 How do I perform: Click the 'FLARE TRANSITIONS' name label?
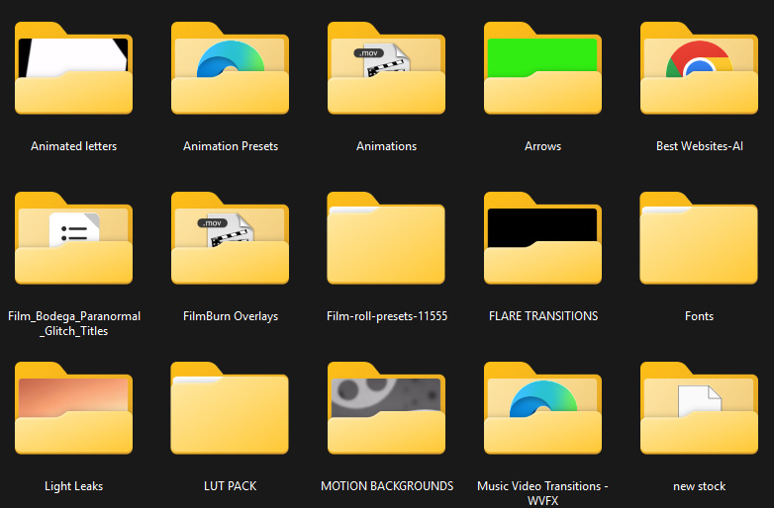tap(543, 316)
